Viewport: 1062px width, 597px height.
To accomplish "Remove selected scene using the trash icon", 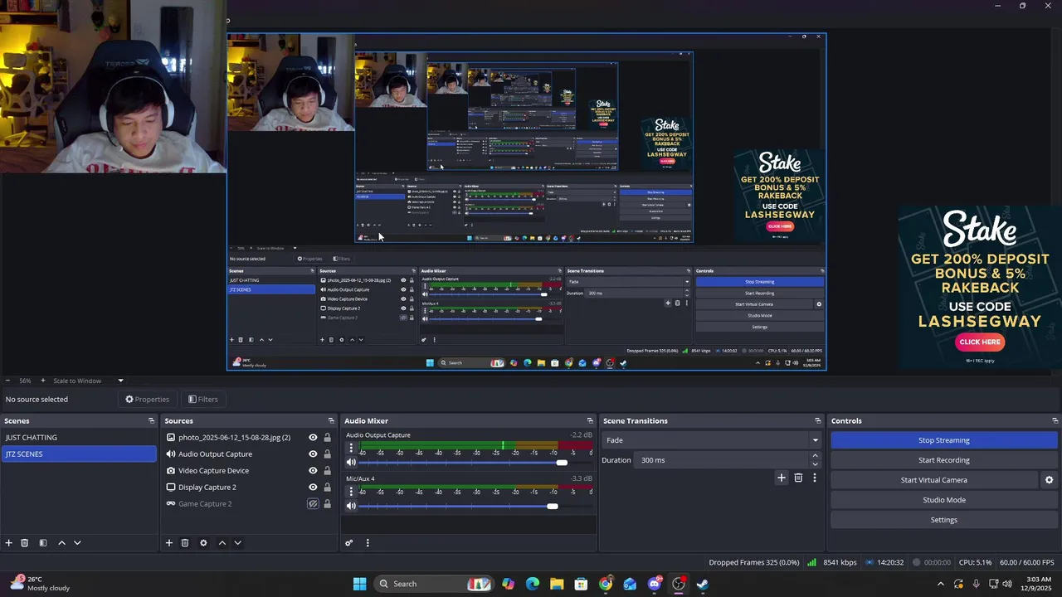I will coord(25,543).
